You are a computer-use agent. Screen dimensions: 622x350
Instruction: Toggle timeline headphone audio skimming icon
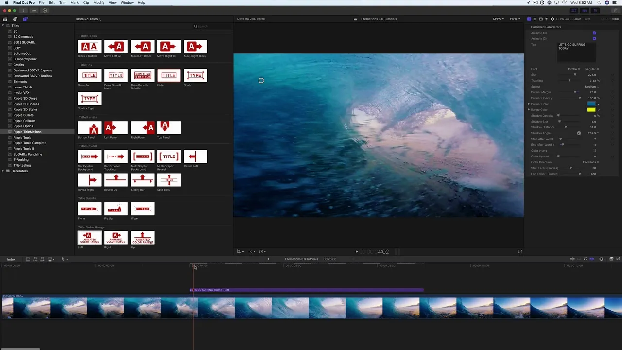(x=585, y=259)
